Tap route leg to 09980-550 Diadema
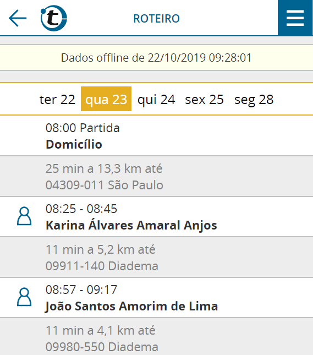Screen dimensions: 313x355 click(x=156, y=337)
